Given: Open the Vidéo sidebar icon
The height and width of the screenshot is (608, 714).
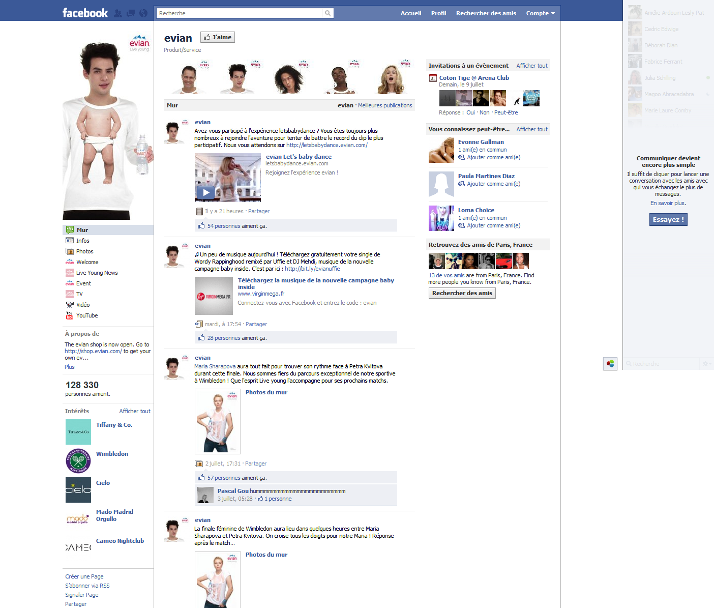Looking at the screenshot, I should coord(70,305).
